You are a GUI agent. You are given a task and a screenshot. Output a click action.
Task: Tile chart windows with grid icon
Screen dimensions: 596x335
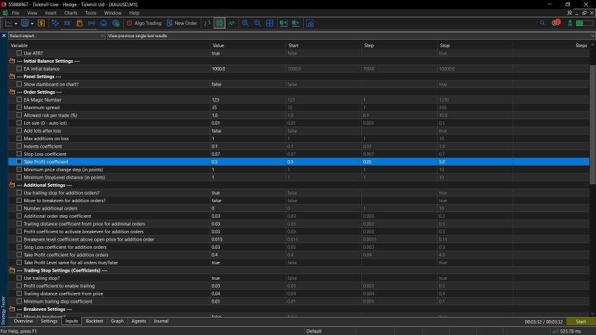(x=270, y=23)
